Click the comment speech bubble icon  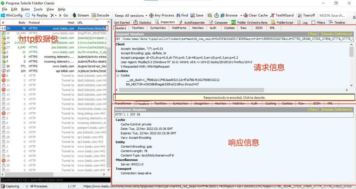pyautogui.click(x=28, y=15)
